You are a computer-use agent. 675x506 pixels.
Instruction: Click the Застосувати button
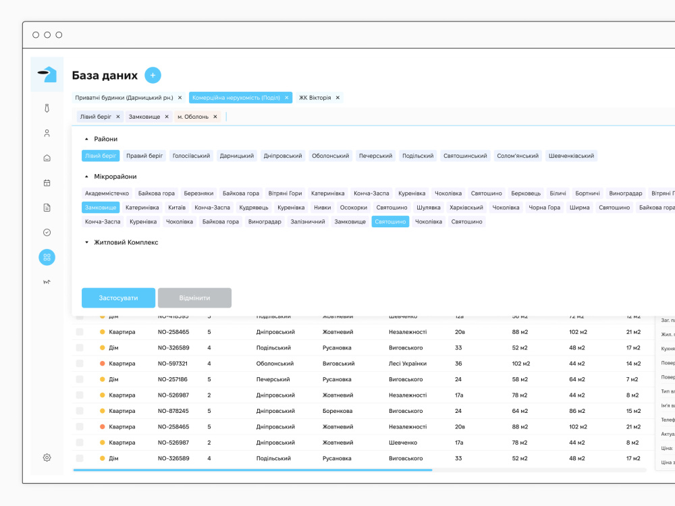118,298
